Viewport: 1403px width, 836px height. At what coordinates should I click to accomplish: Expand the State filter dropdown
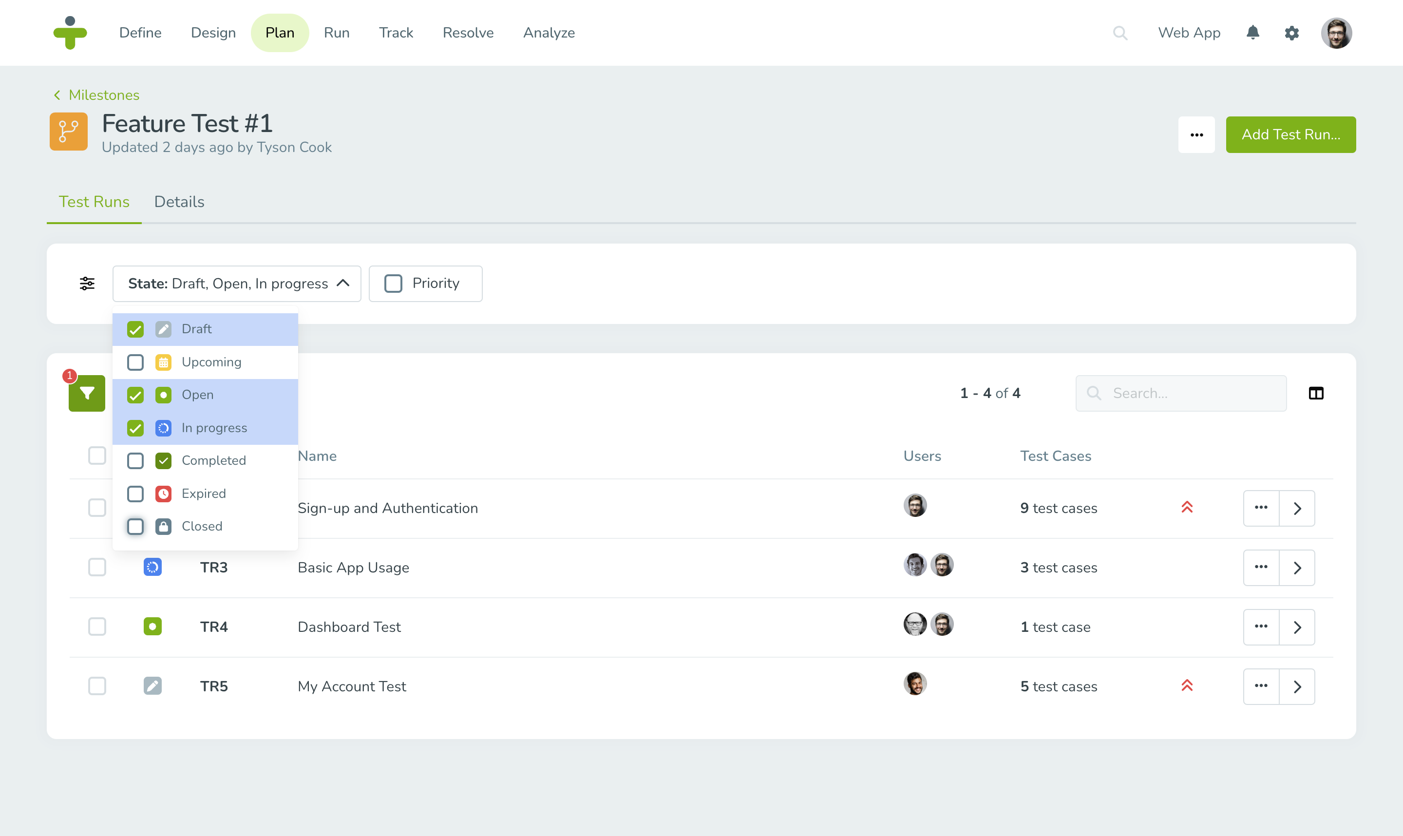[x=237, y=284]
